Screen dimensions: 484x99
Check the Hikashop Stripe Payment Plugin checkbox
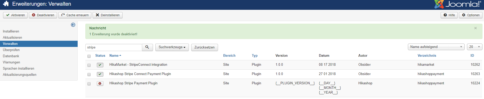tap(89, 84)
